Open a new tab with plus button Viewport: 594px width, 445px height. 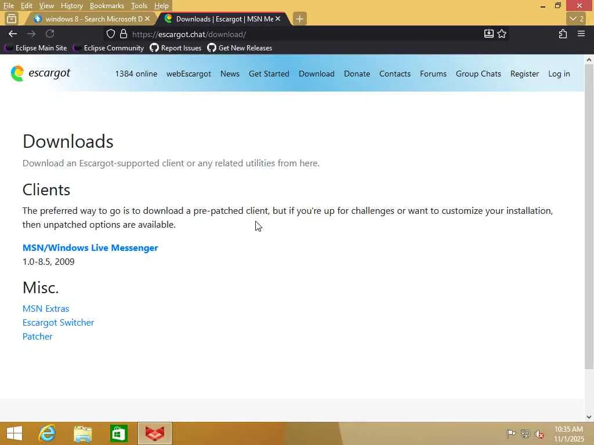[299, 19]
